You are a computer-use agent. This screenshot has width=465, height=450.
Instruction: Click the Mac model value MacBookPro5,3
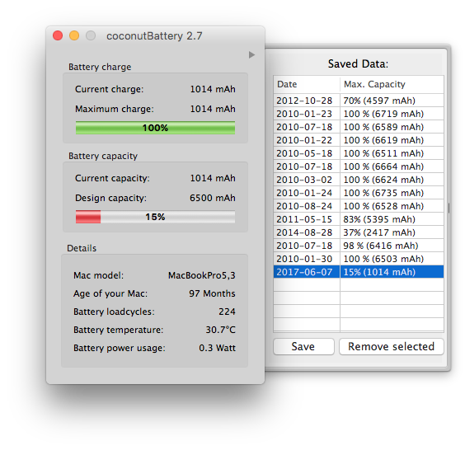click(x=202, y=275)
